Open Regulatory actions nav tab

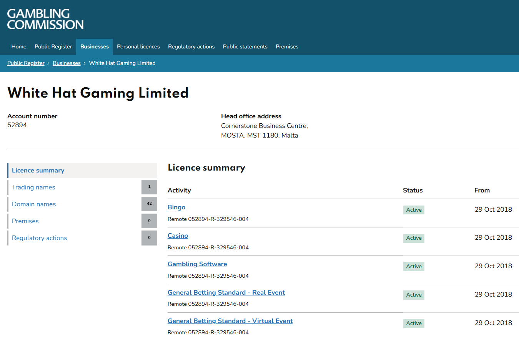(x=191, y=46)
